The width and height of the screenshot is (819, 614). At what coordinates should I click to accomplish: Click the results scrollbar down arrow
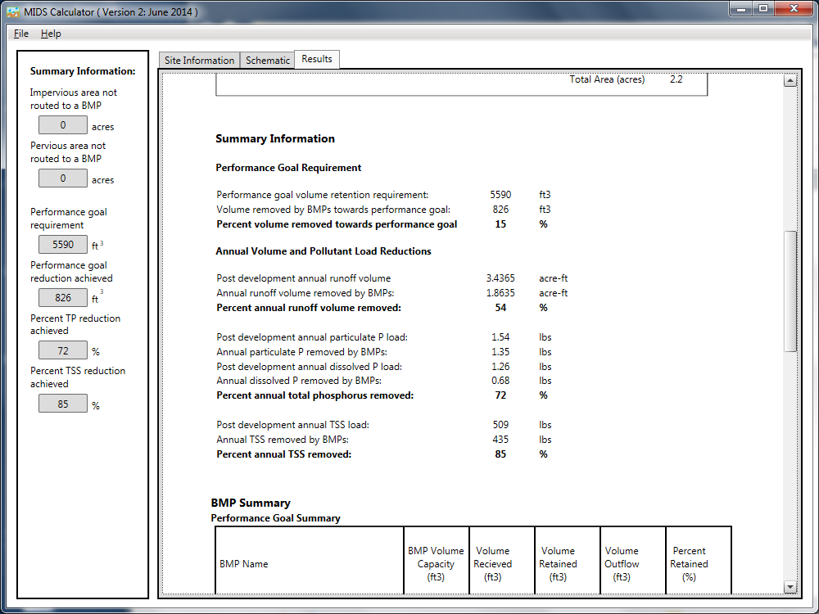pyautogui.click(x=790, y=587)
